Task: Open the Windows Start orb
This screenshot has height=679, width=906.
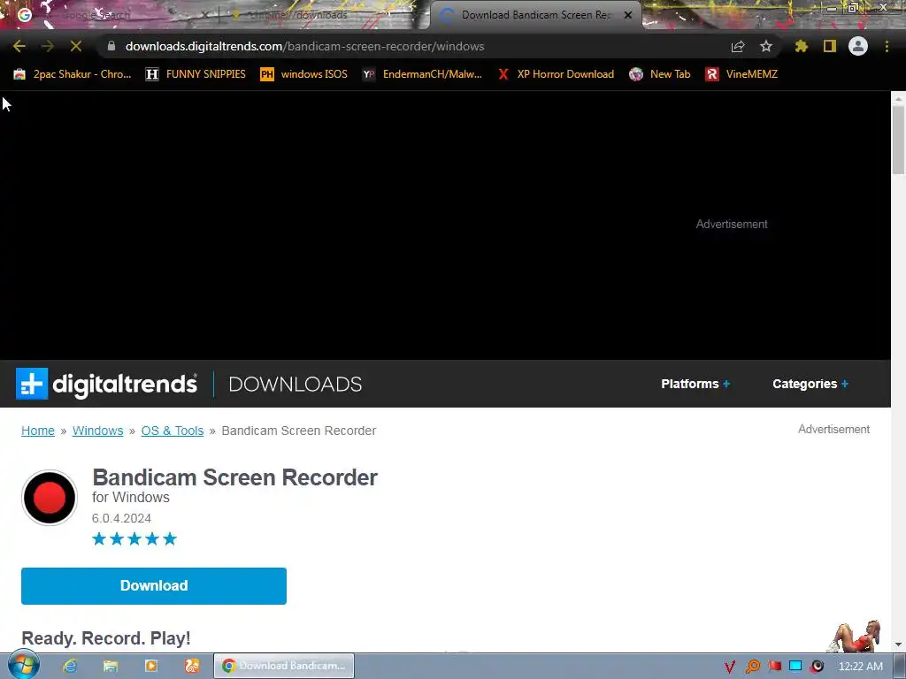Action: 24,666
